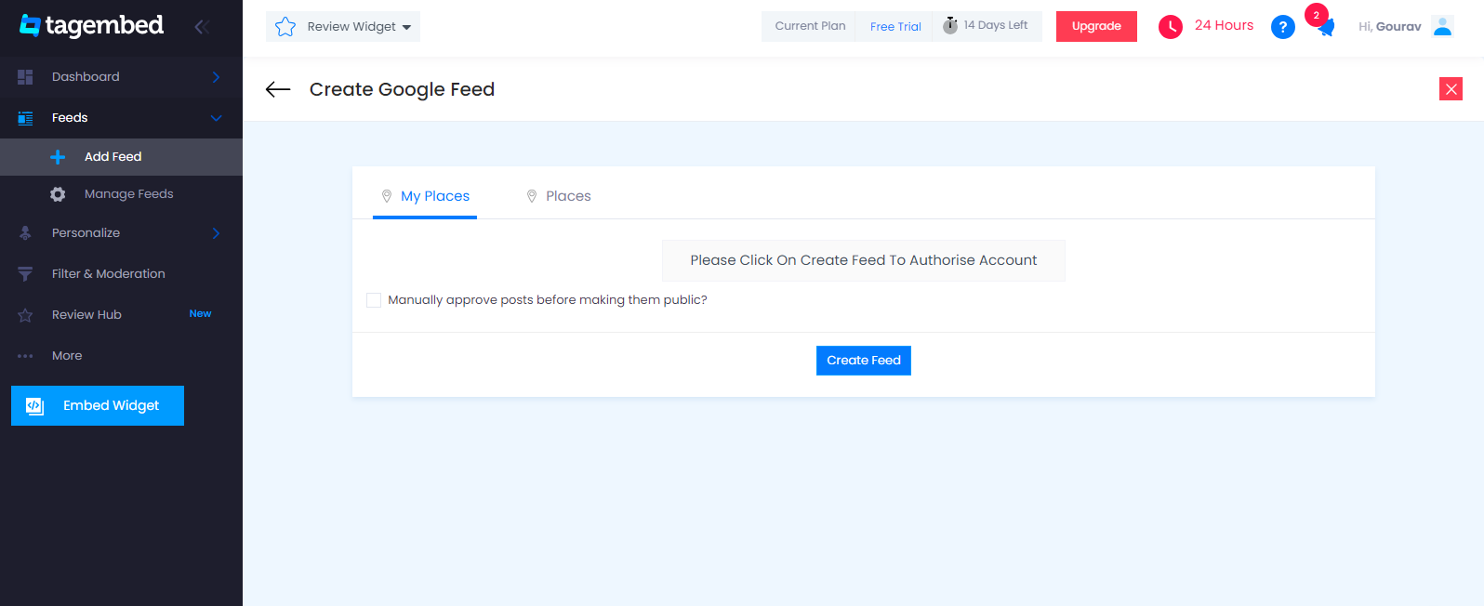This screenshot has height=606, width=1484.
Task: Click the New badge beside Review Hub
Action: pyautogui.click(x=200, y=314)
